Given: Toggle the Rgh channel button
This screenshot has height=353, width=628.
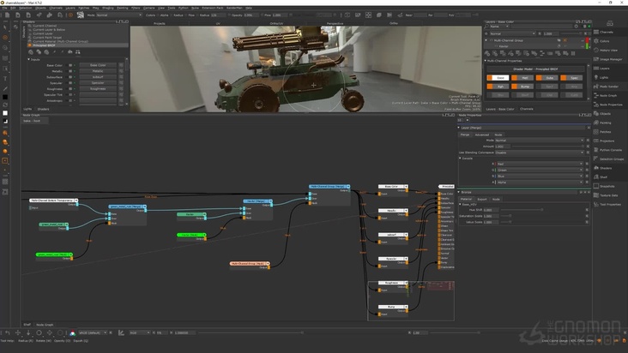Looking at the screenshot, I should click(x=498, y=87).
